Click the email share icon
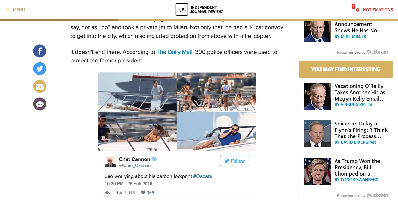The height and width of the screenshot is (208, 398). click(40, 86)
